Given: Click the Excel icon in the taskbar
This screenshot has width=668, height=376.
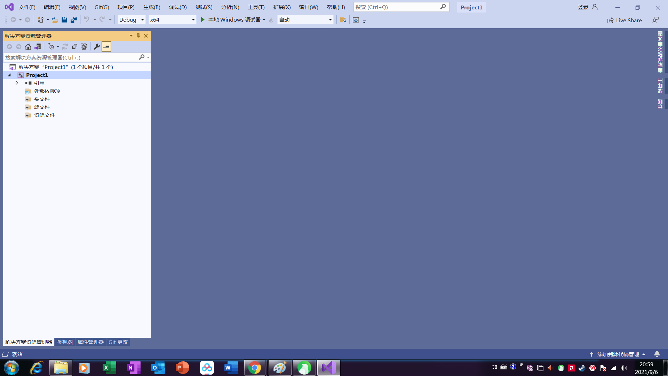Looking at the screenshot, I should coord(109,368).
